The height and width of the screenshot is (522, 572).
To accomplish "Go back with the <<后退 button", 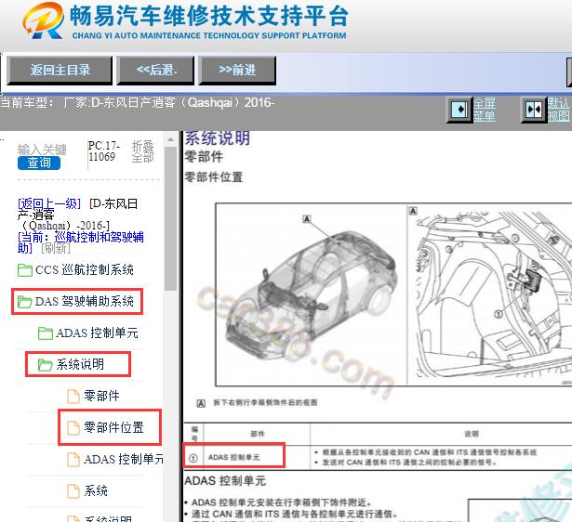I will pyautogui.click(x=155, y=71).
